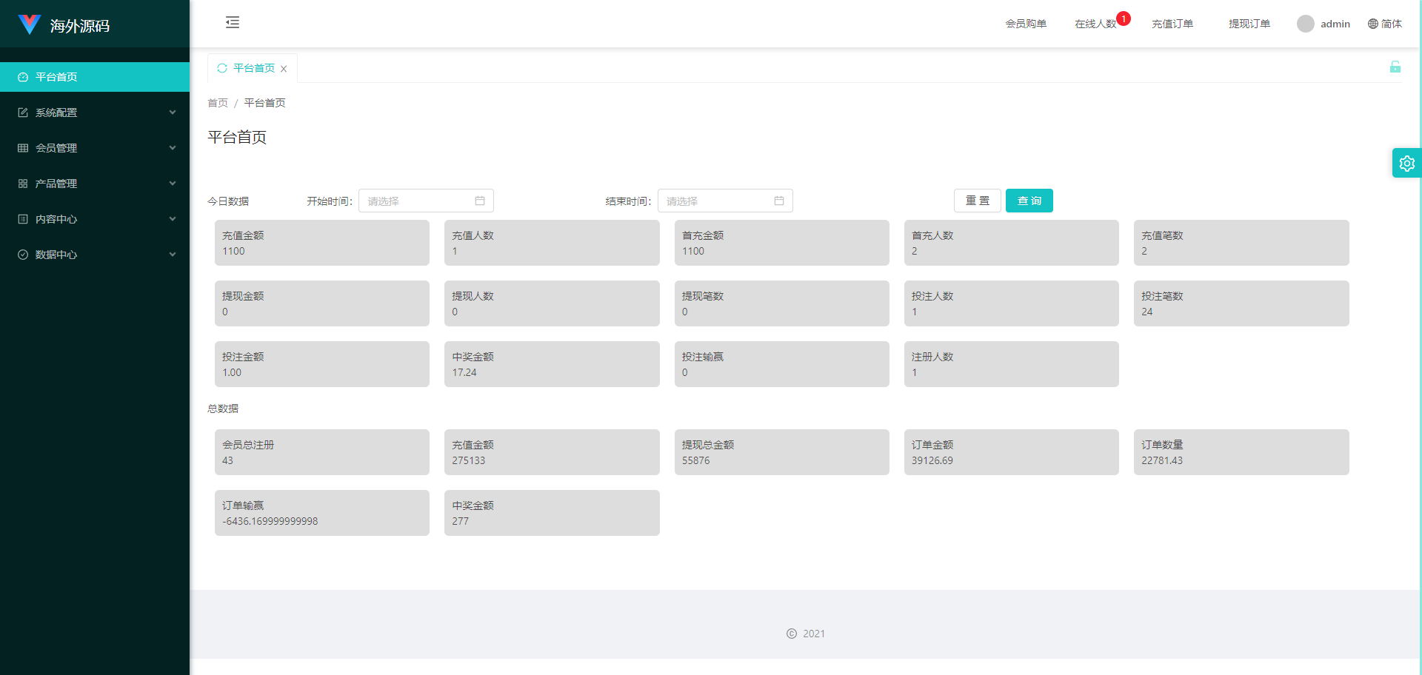Click the 首页 breadcrumb link
The image size is (1422, 675).
coord(218,103)
